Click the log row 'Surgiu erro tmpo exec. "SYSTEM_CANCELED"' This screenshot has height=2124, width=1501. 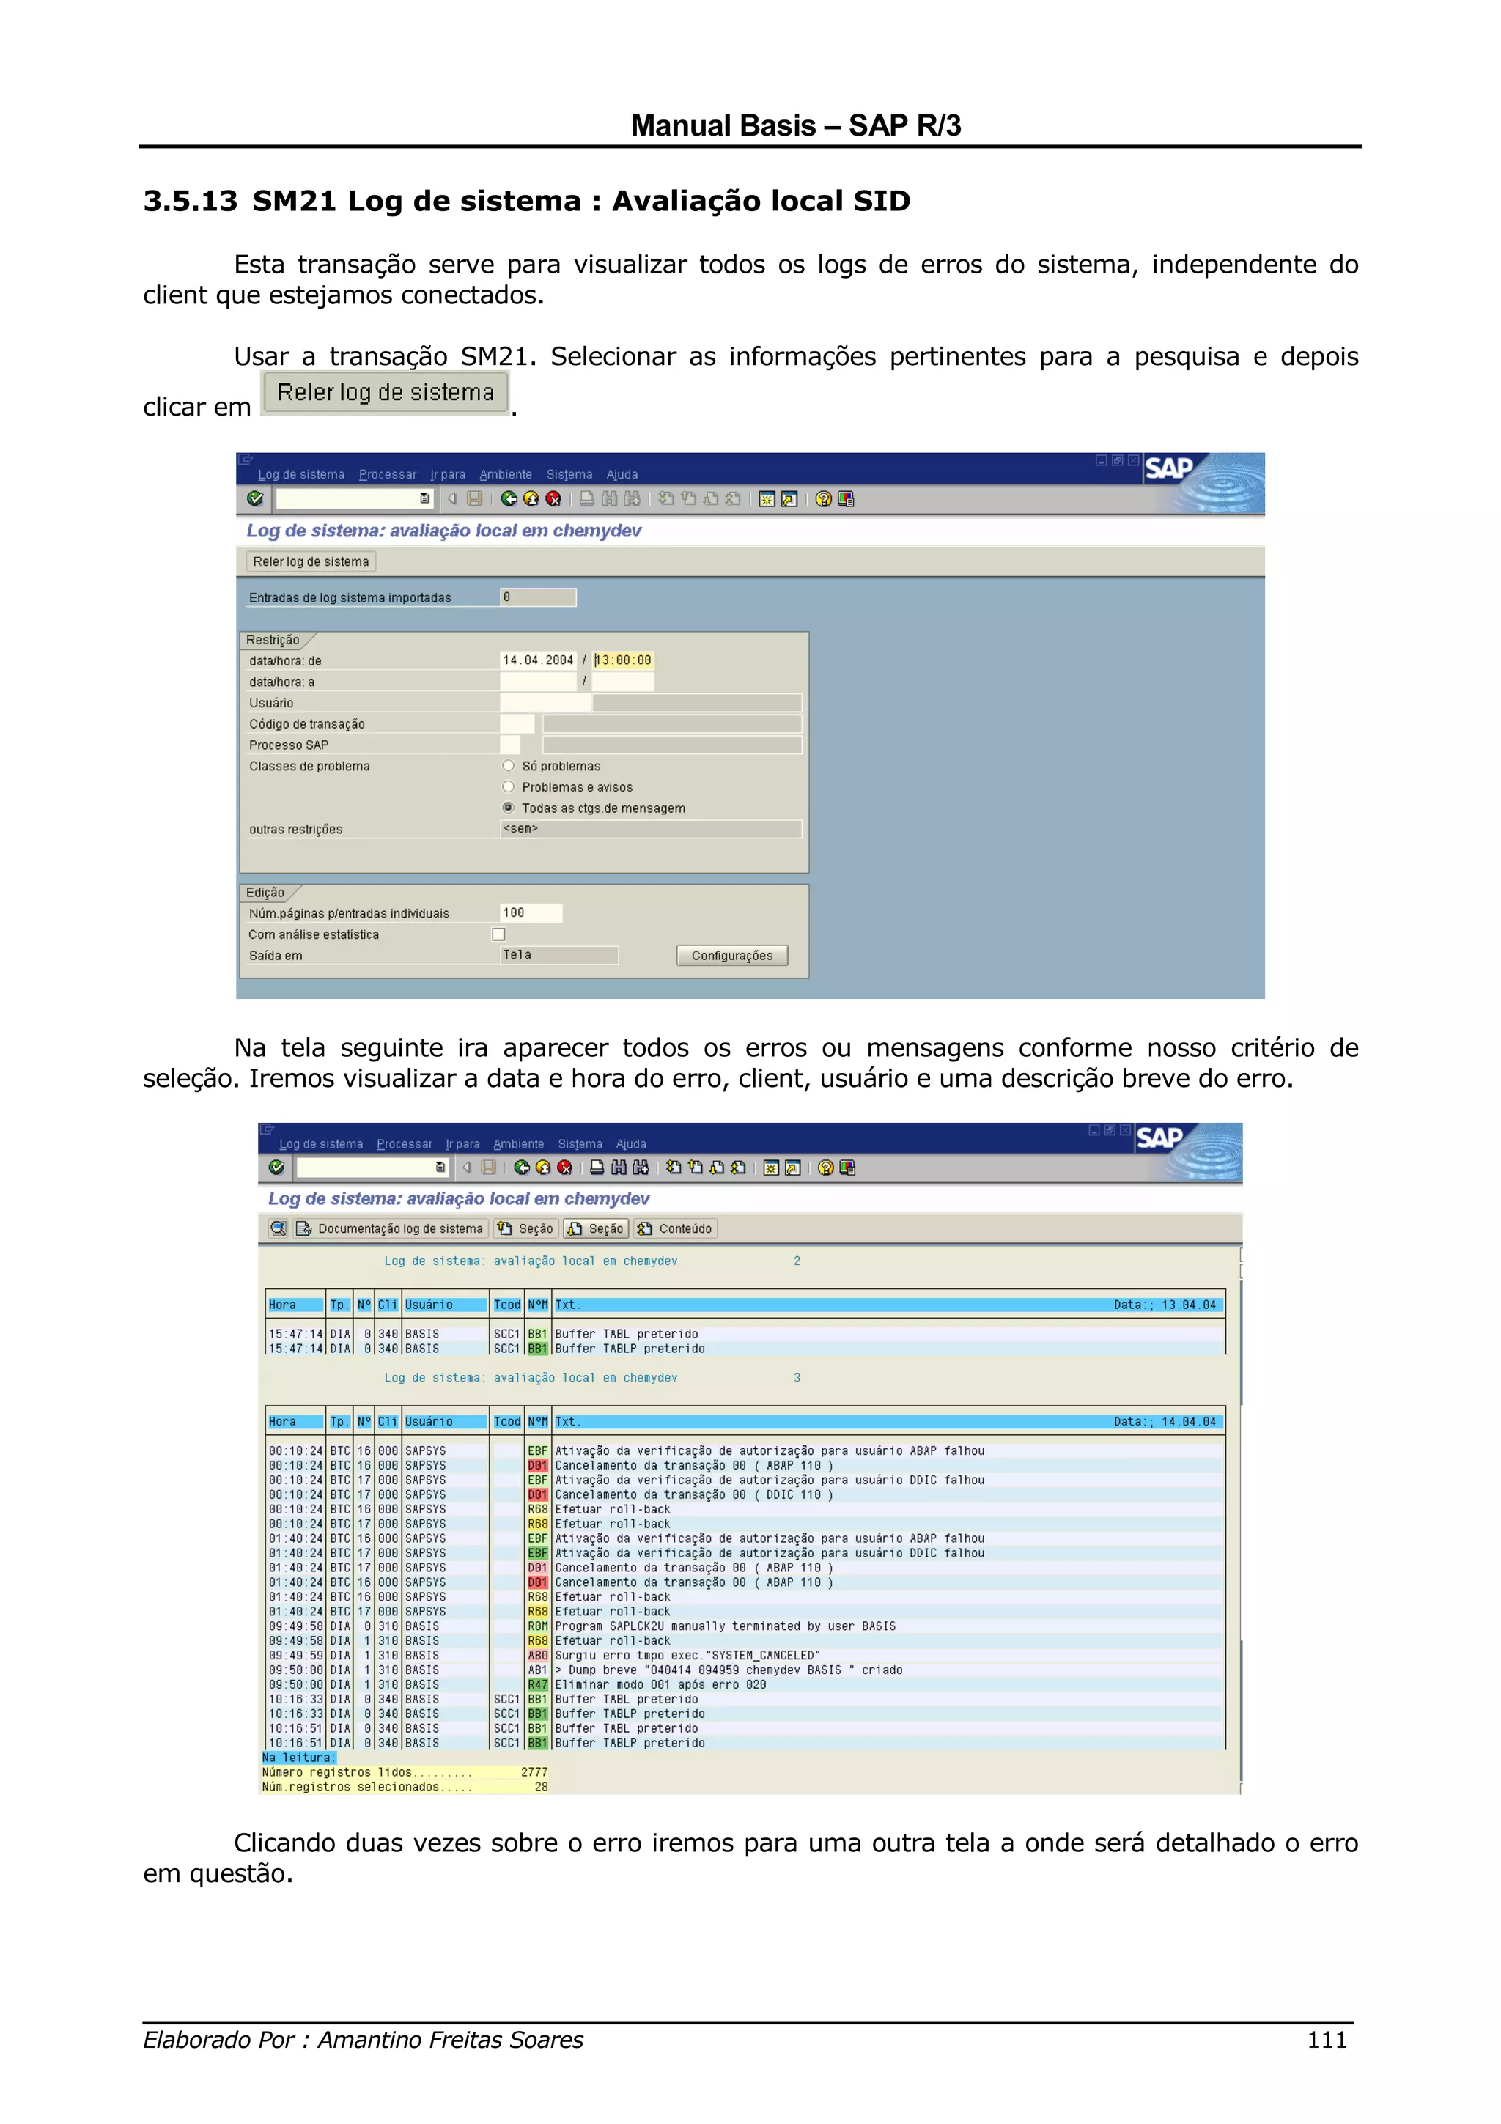point(745,1656)
